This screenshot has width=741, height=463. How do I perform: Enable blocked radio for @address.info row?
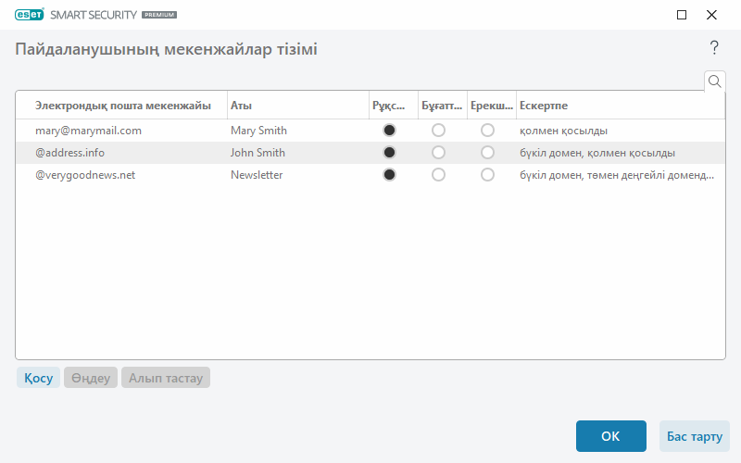point(438,153)
